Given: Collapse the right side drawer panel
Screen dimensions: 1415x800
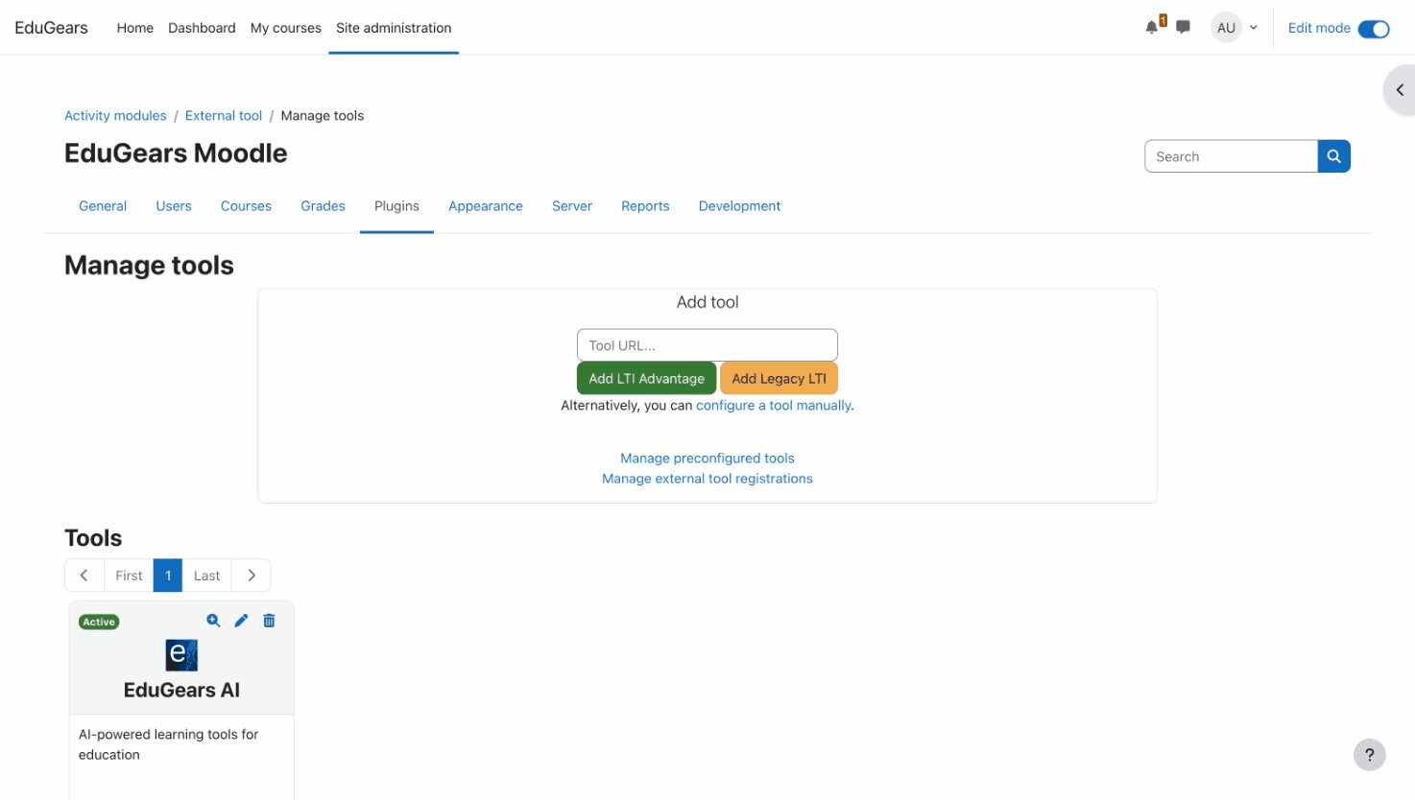Looking at the screenshot, I should [x=1401, y=89].
